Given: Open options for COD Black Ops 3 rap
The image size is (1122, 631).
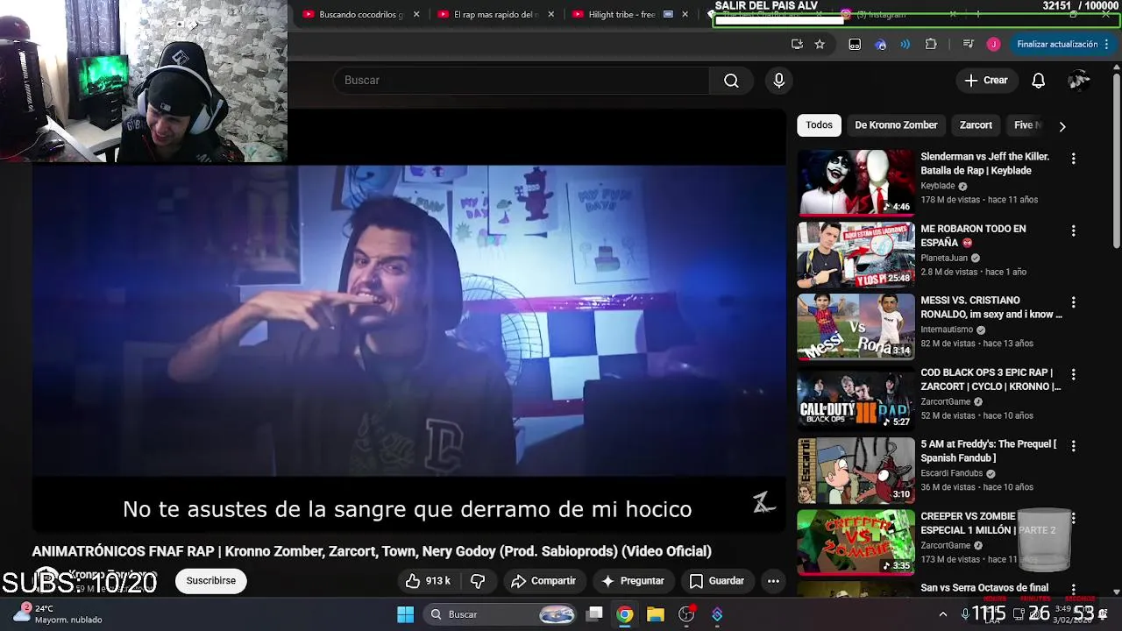Looking at the screenshot, I should point(1073,374).
